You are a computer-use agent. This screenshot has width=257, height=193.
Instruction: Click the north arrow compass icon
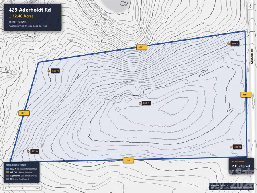tap(250, 6)
